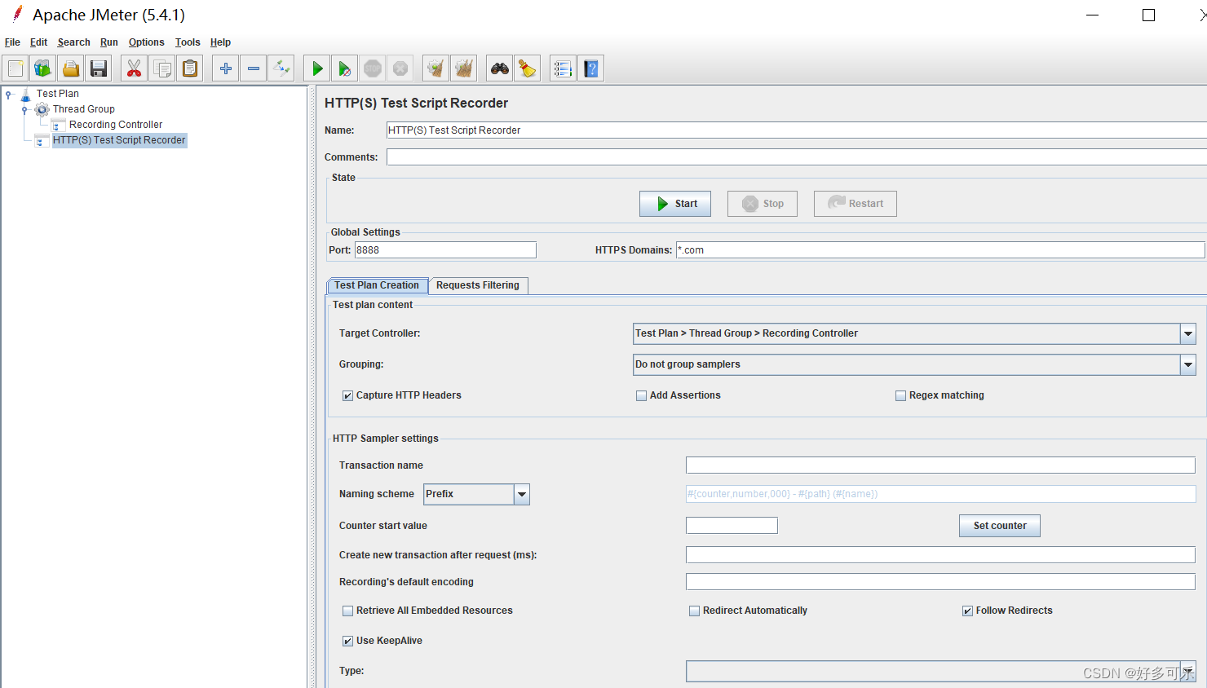Enable Retrieve All Embedded Resources checkbox
Screen dimensions: 1207x688
pyautogui.click(x=347, y=611)
